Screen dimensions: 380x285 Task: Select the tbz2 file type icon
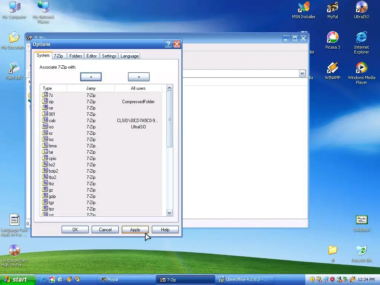point(45,177)
